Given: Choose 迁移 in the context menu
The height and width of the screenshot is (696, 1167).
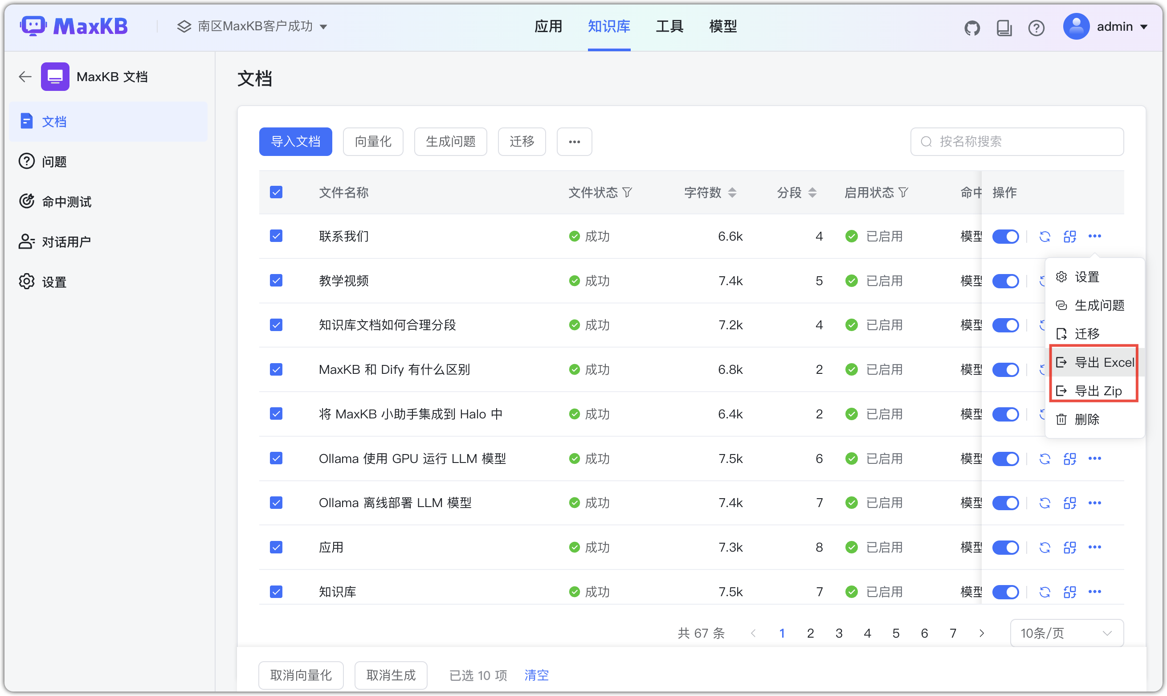Looking at the screenshot, I should point(1094,334).
